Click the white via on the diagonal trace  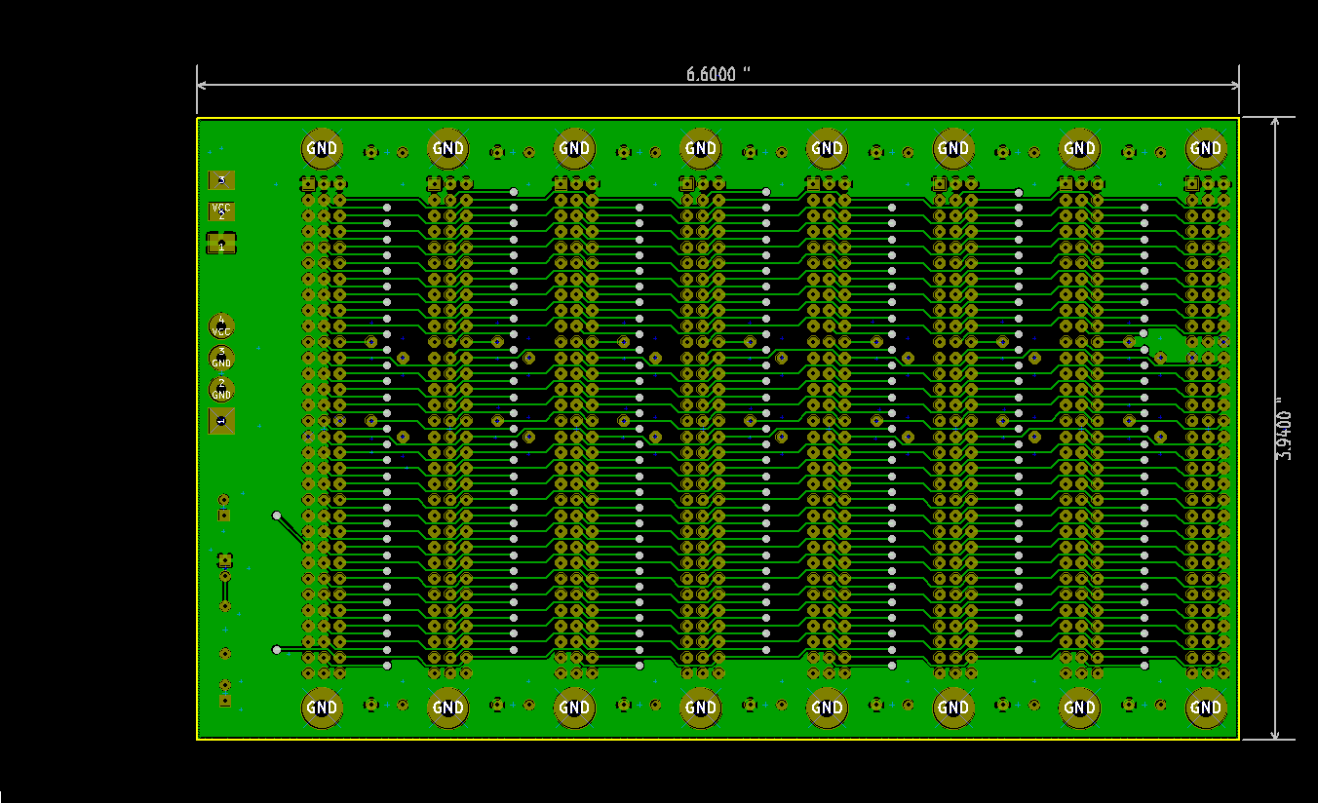(277, 516)
